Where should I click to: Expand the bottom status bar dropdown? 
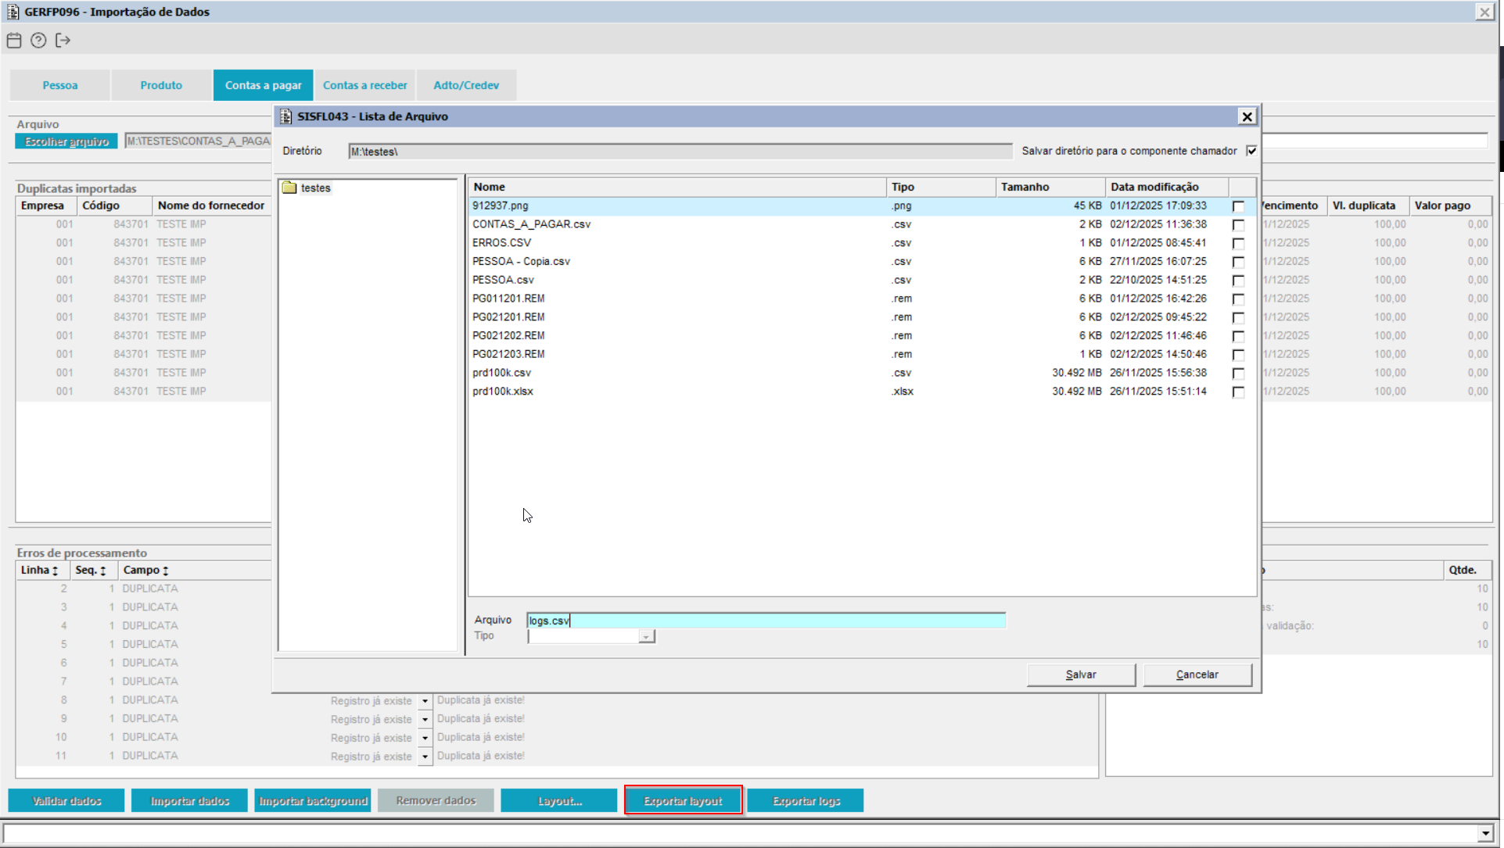[x=1485, y=833]
